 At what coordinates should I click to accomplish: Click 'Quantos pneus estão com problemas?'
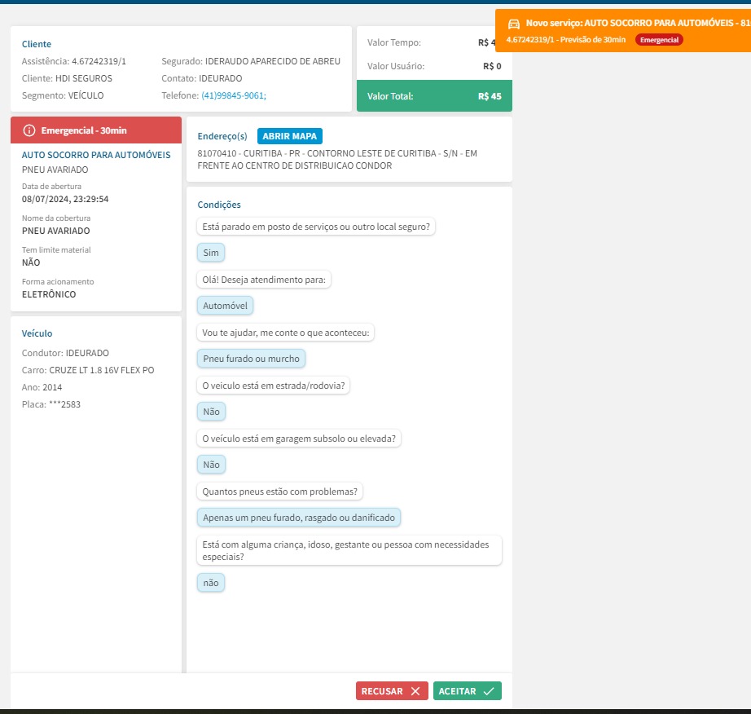(279, 491)
